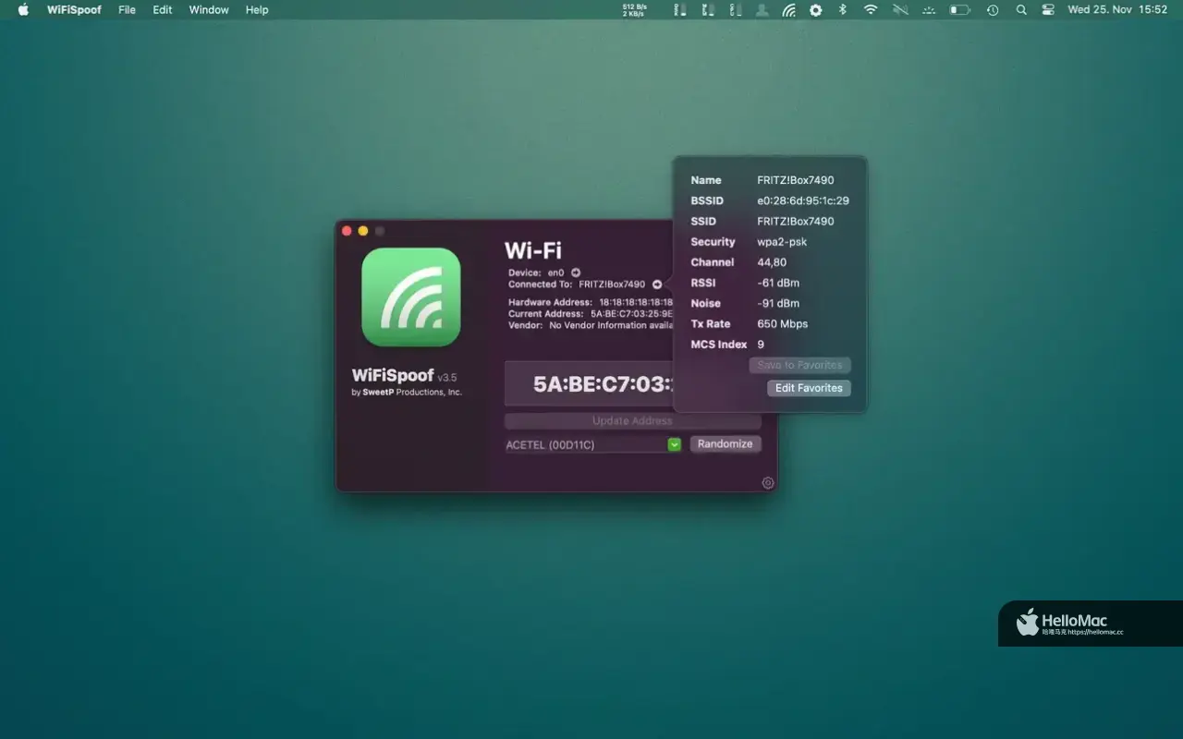Image resolution: width=1183 pixels, height=739 pixels.
Task: Expand the ACETEL (00D11C) vendor dropdown arrow
Action: pyautogui.click(x=674, y=444)
